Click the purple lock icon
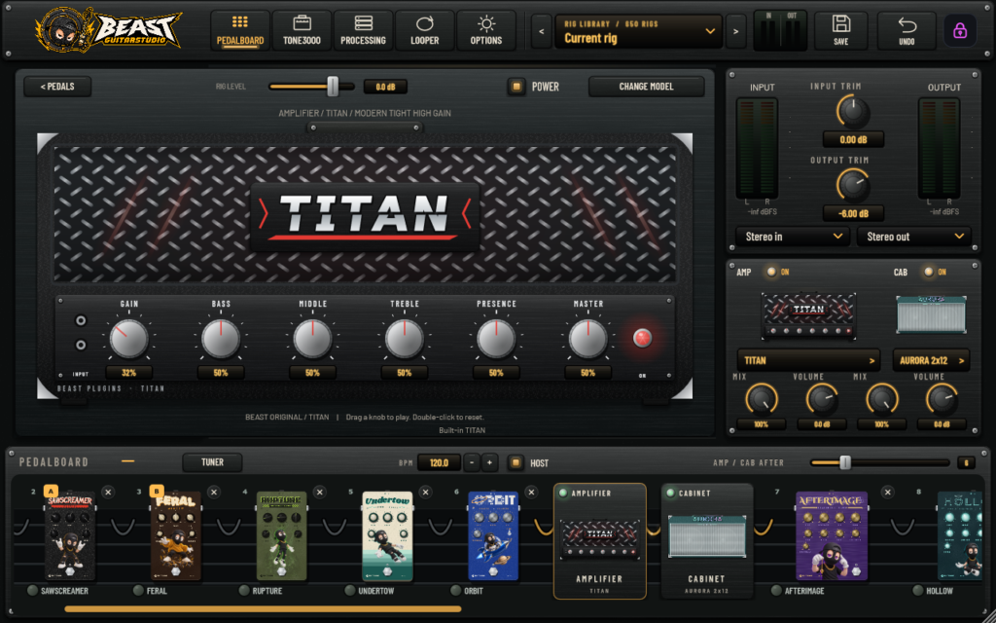 960,30
